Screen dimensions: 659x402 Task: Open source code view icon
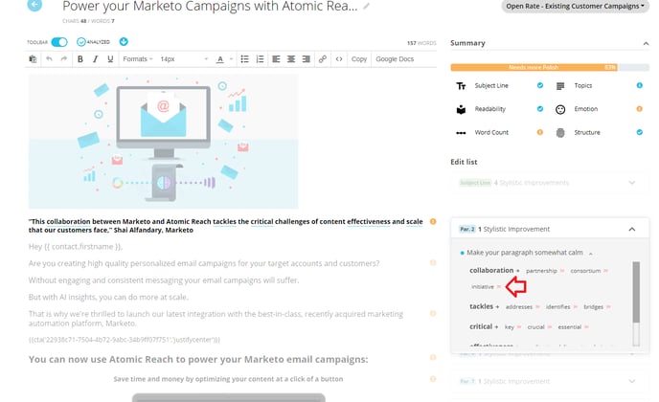[339, 59]
